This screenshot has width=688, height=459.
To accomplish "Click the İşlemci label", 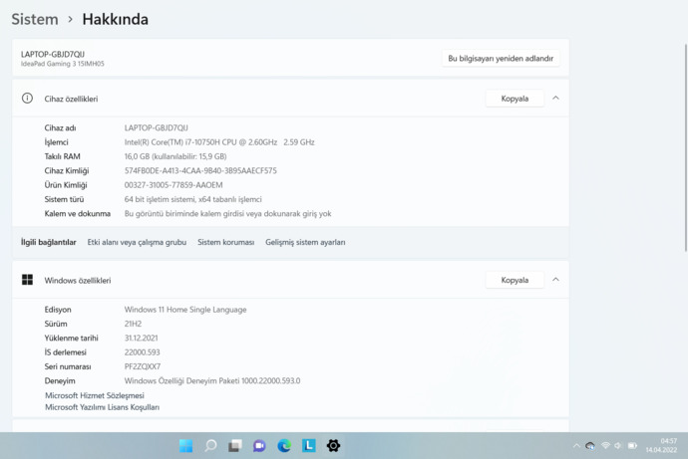I will click(x=56, y=142).
